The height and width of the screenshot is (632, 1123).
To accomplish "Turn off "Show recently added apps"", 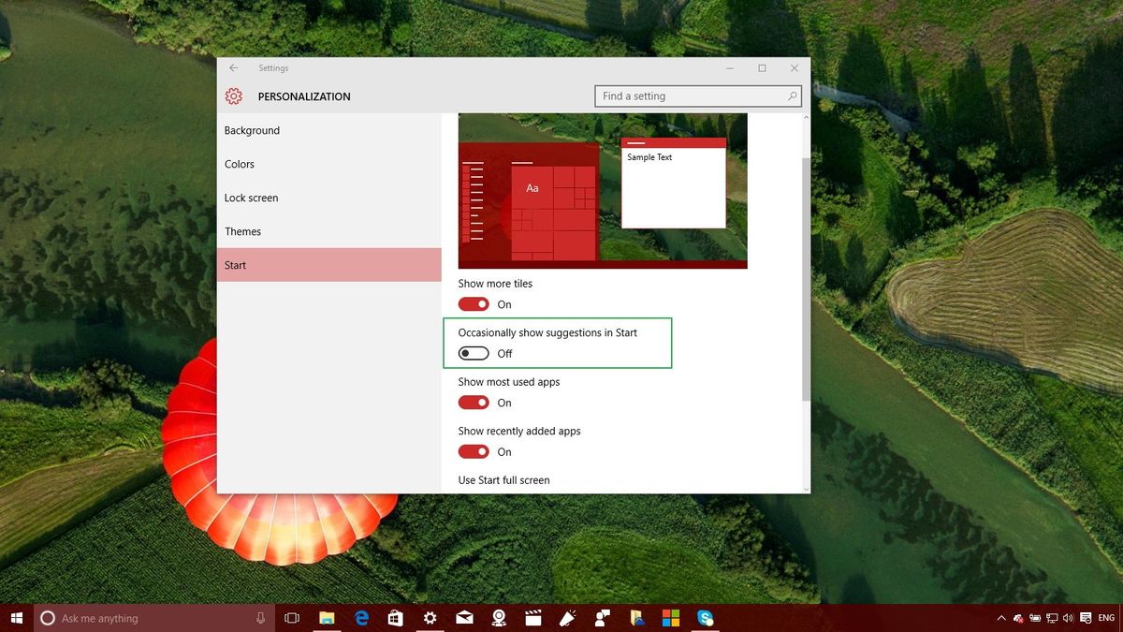I will [474, 451].
